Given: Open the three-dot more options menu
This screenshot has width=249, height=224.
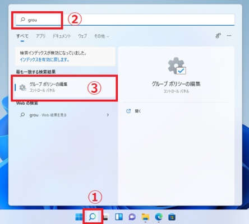Looking at the screenshot, I should pyautogui.click(x=229, y=36).
